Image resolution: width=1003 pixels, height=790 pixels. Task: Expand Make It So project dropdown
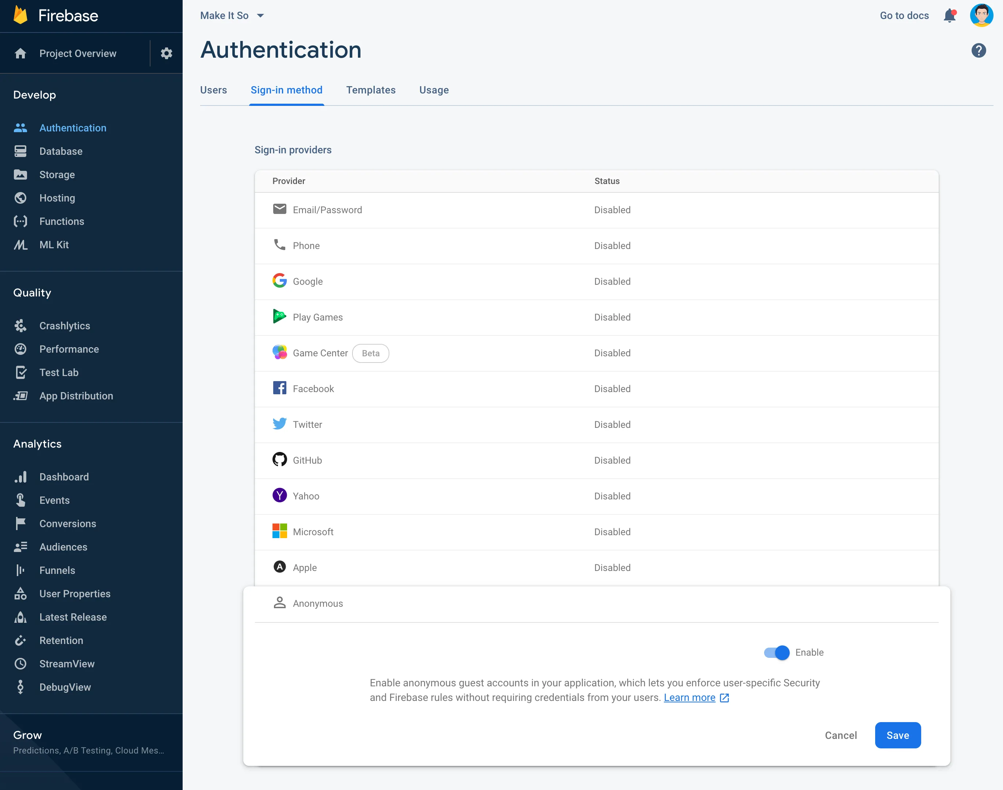point(260,15)
